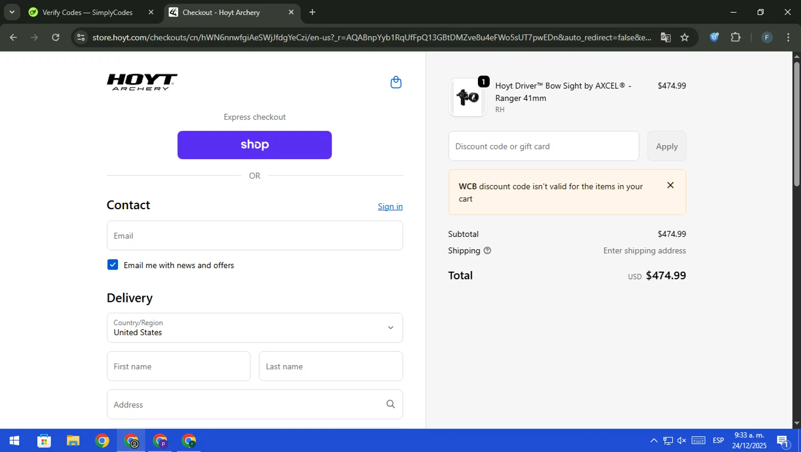This screenshot has width=801, height=452.
Task: Bookmark this page with the star icon
Action: [x=685, y=37]
